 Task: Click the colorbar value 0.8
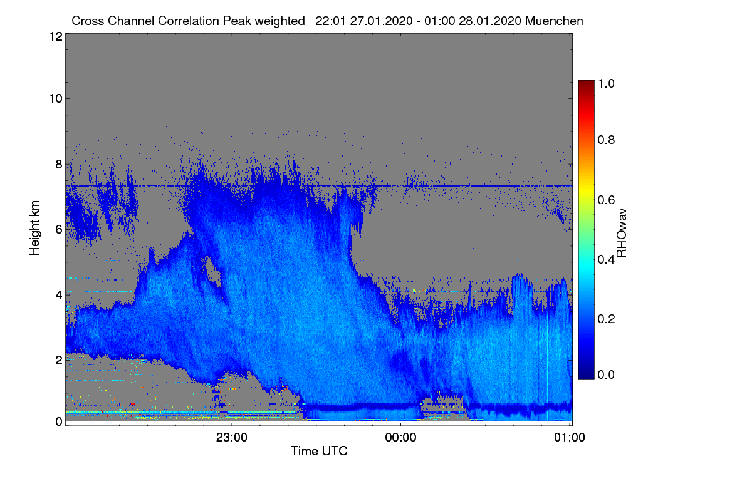click(x=607, y=140)
